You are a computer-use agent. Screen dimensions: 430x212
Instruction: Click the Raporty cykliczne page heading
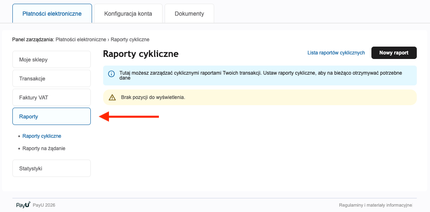[140, 54]
